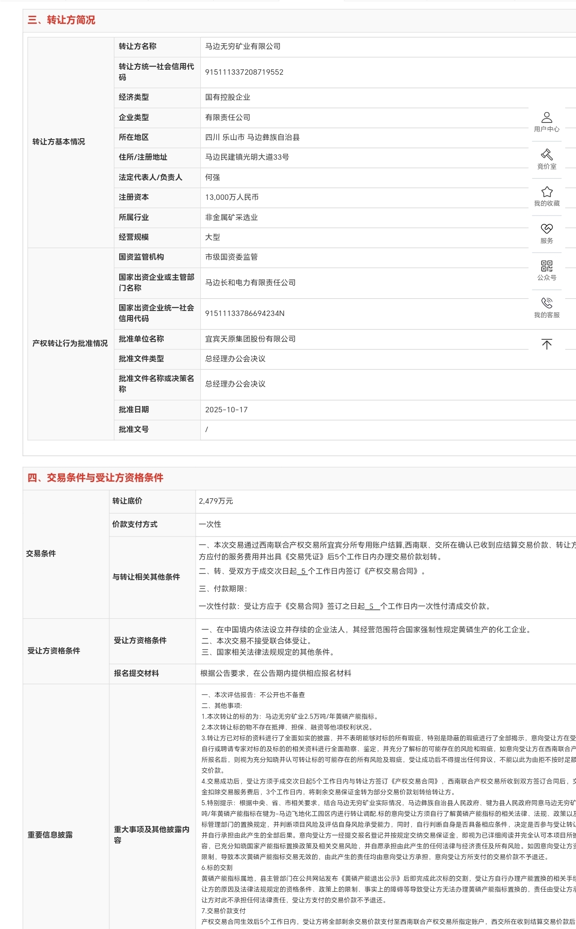Click the 产权转让行为批准情况 row header
Viewport: 576px width, 929px height.
point(70,343)
